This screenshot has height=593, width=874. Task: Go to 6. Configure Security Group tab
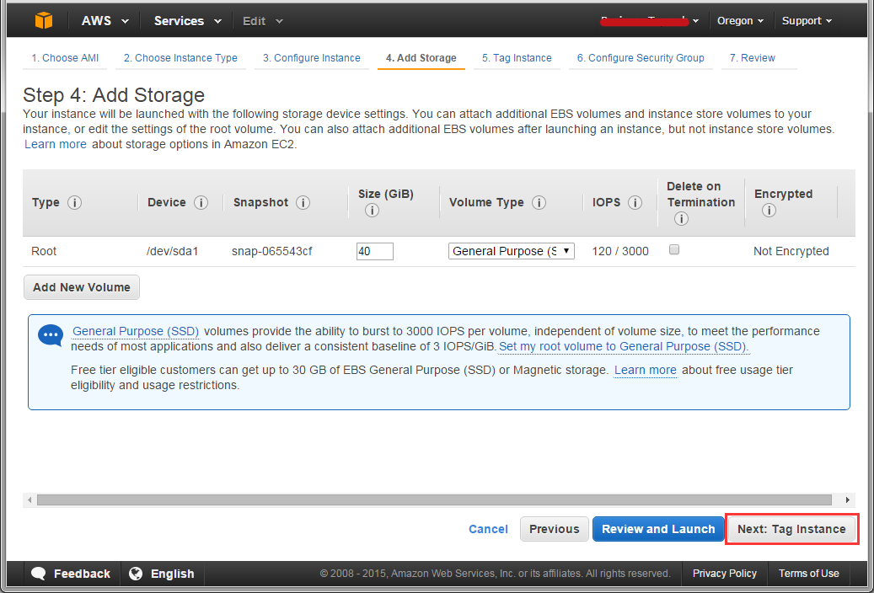tap(641, 58)
